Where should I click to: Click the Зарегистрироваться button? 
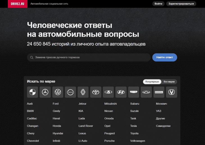[x=181, y=4]
